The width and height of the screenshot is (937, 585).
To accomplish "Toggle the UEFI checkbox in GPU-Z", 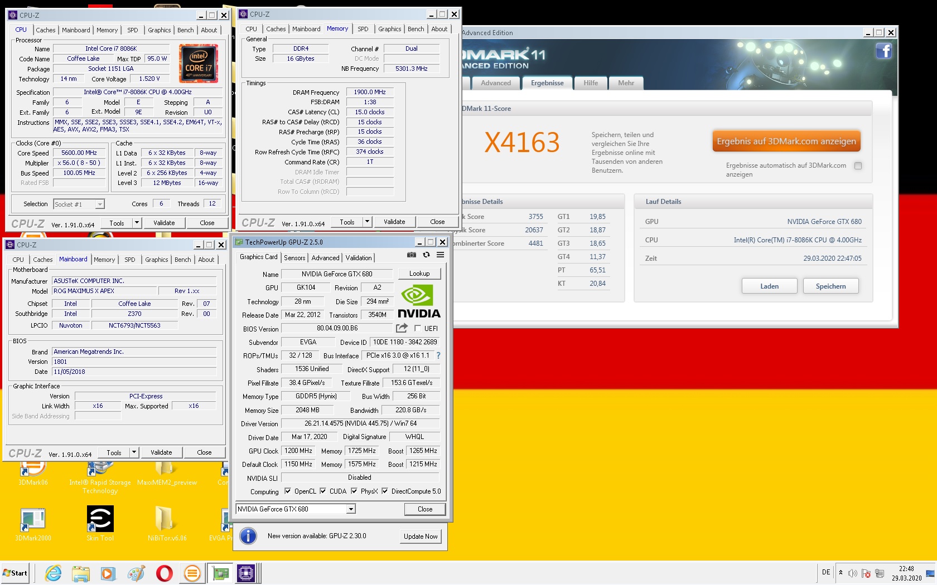I will click(x=418, y=328).
